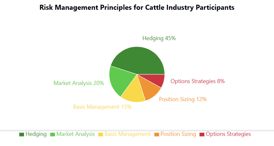Click the "Options Strategies 8%" data label
Viewport: 274px width, 146px height.
198,81
